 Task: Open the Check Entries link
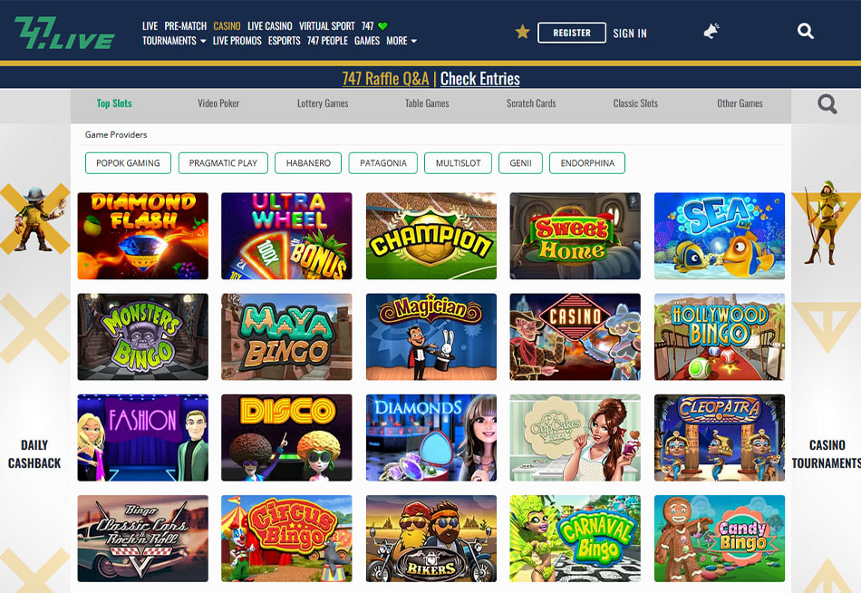[480, 79]
